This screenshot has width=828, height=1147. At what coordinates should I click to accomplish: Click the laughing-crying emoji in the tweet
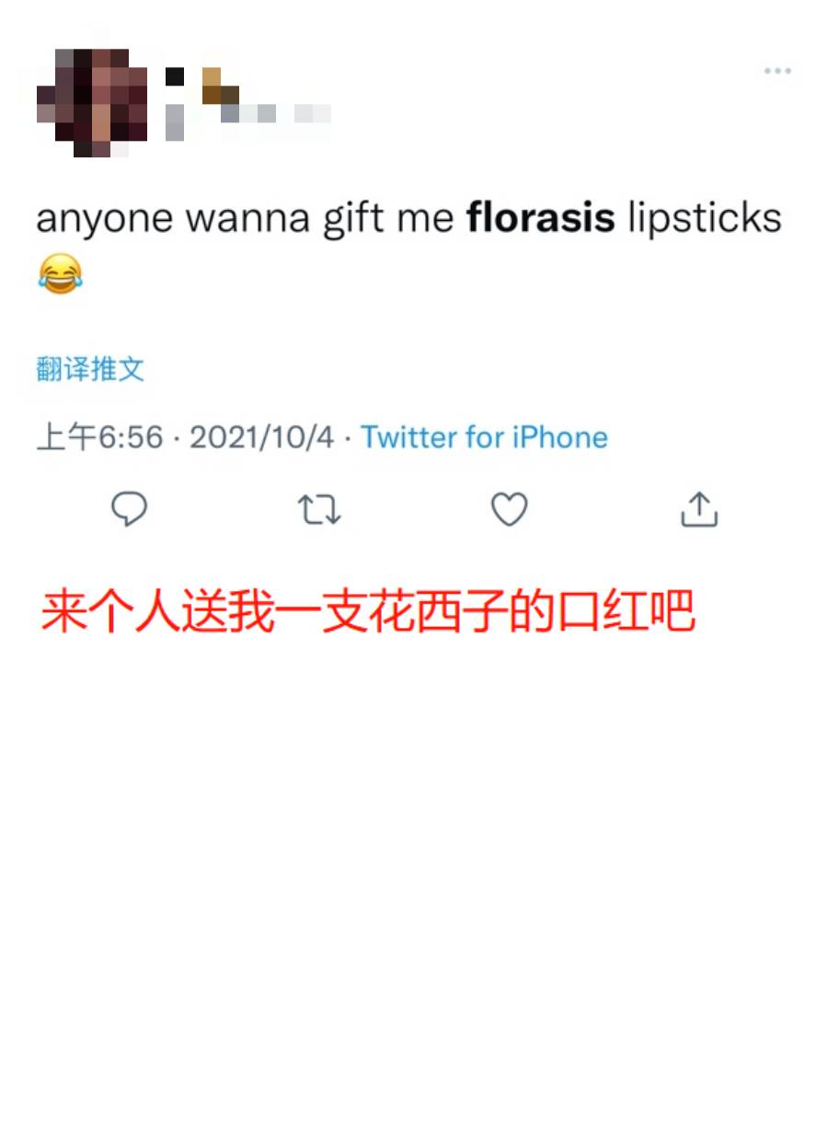click(60, 274)
